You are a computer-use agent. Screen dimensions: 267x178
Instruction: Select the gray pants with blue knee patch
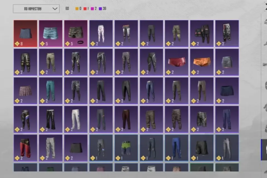click(101, 148)
